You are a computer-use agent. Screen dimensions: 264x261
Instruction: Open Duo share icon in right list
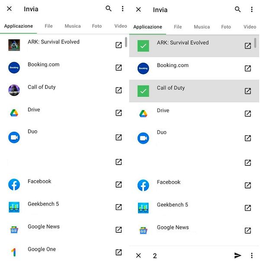[248, 138]
